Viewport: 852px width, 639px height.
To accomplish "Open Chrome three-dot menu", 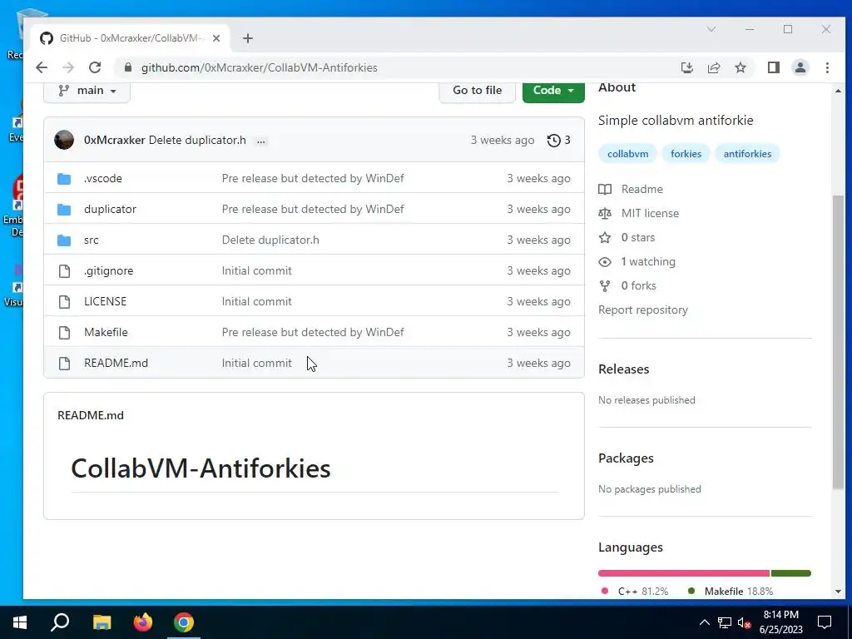I will point(827,67).
